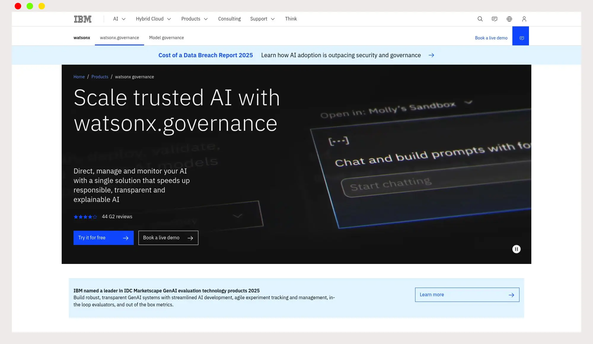Open the chat icon in top navigation
Viewport: 593px width, 344px height.
(495, 19)
